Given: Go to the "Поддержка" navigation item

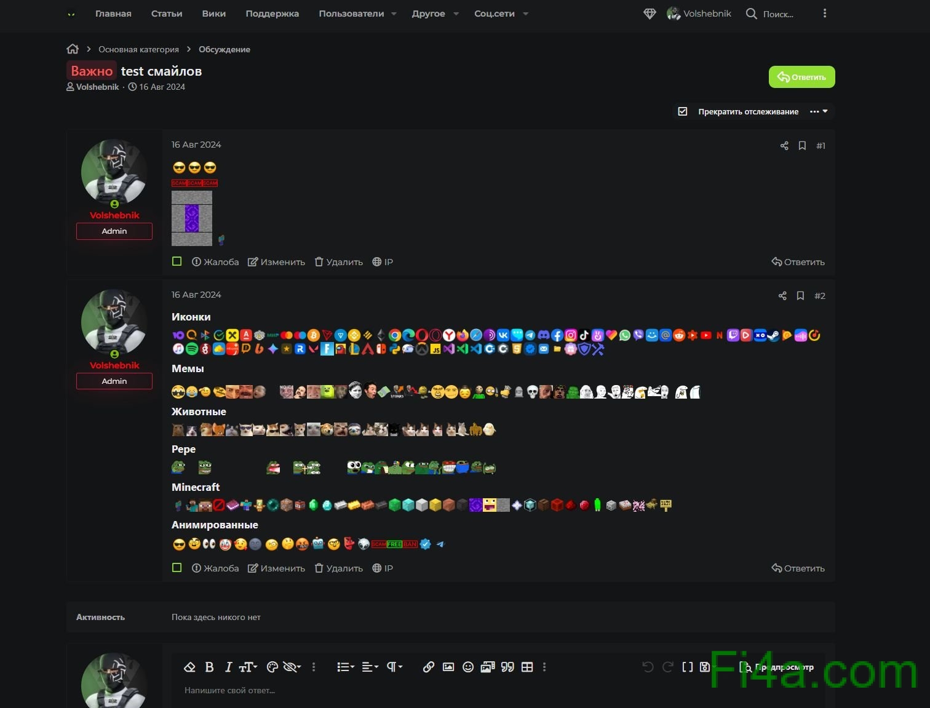Looking at the screenshot, I should (x=272, y=14).
